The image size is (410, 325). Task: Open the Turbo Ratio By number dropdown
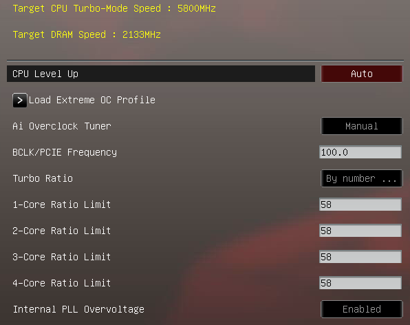[362, 178]
